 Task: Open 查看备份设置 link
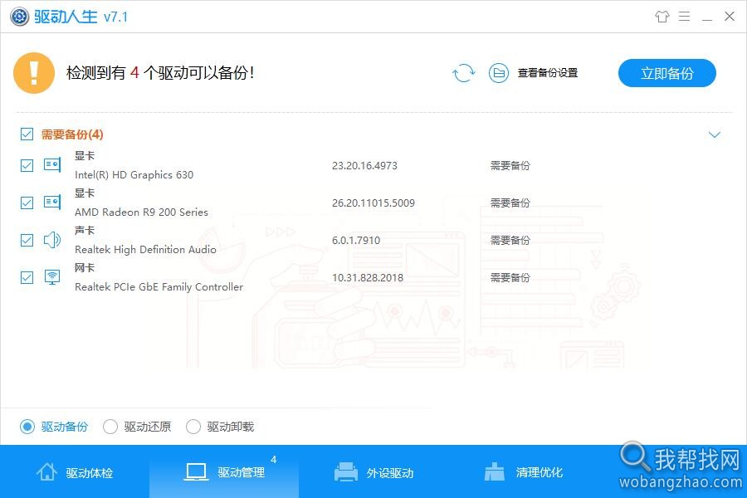coord(548,73)
